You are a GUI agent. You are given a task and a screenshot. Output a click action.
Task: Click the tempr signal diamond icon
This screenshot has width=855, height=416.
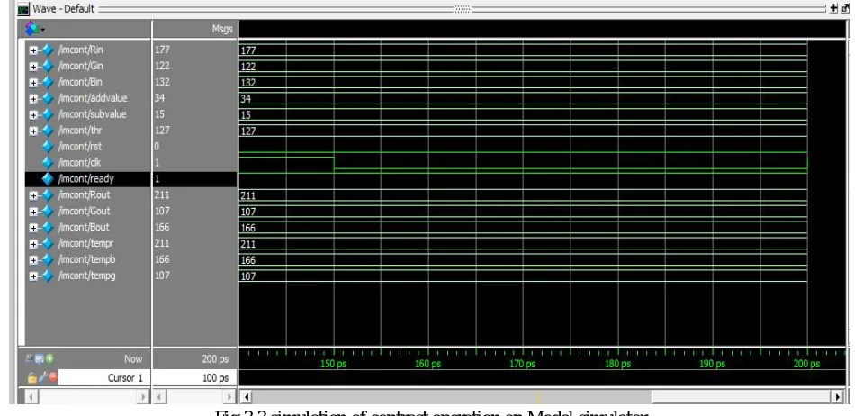tap(48, 244)
